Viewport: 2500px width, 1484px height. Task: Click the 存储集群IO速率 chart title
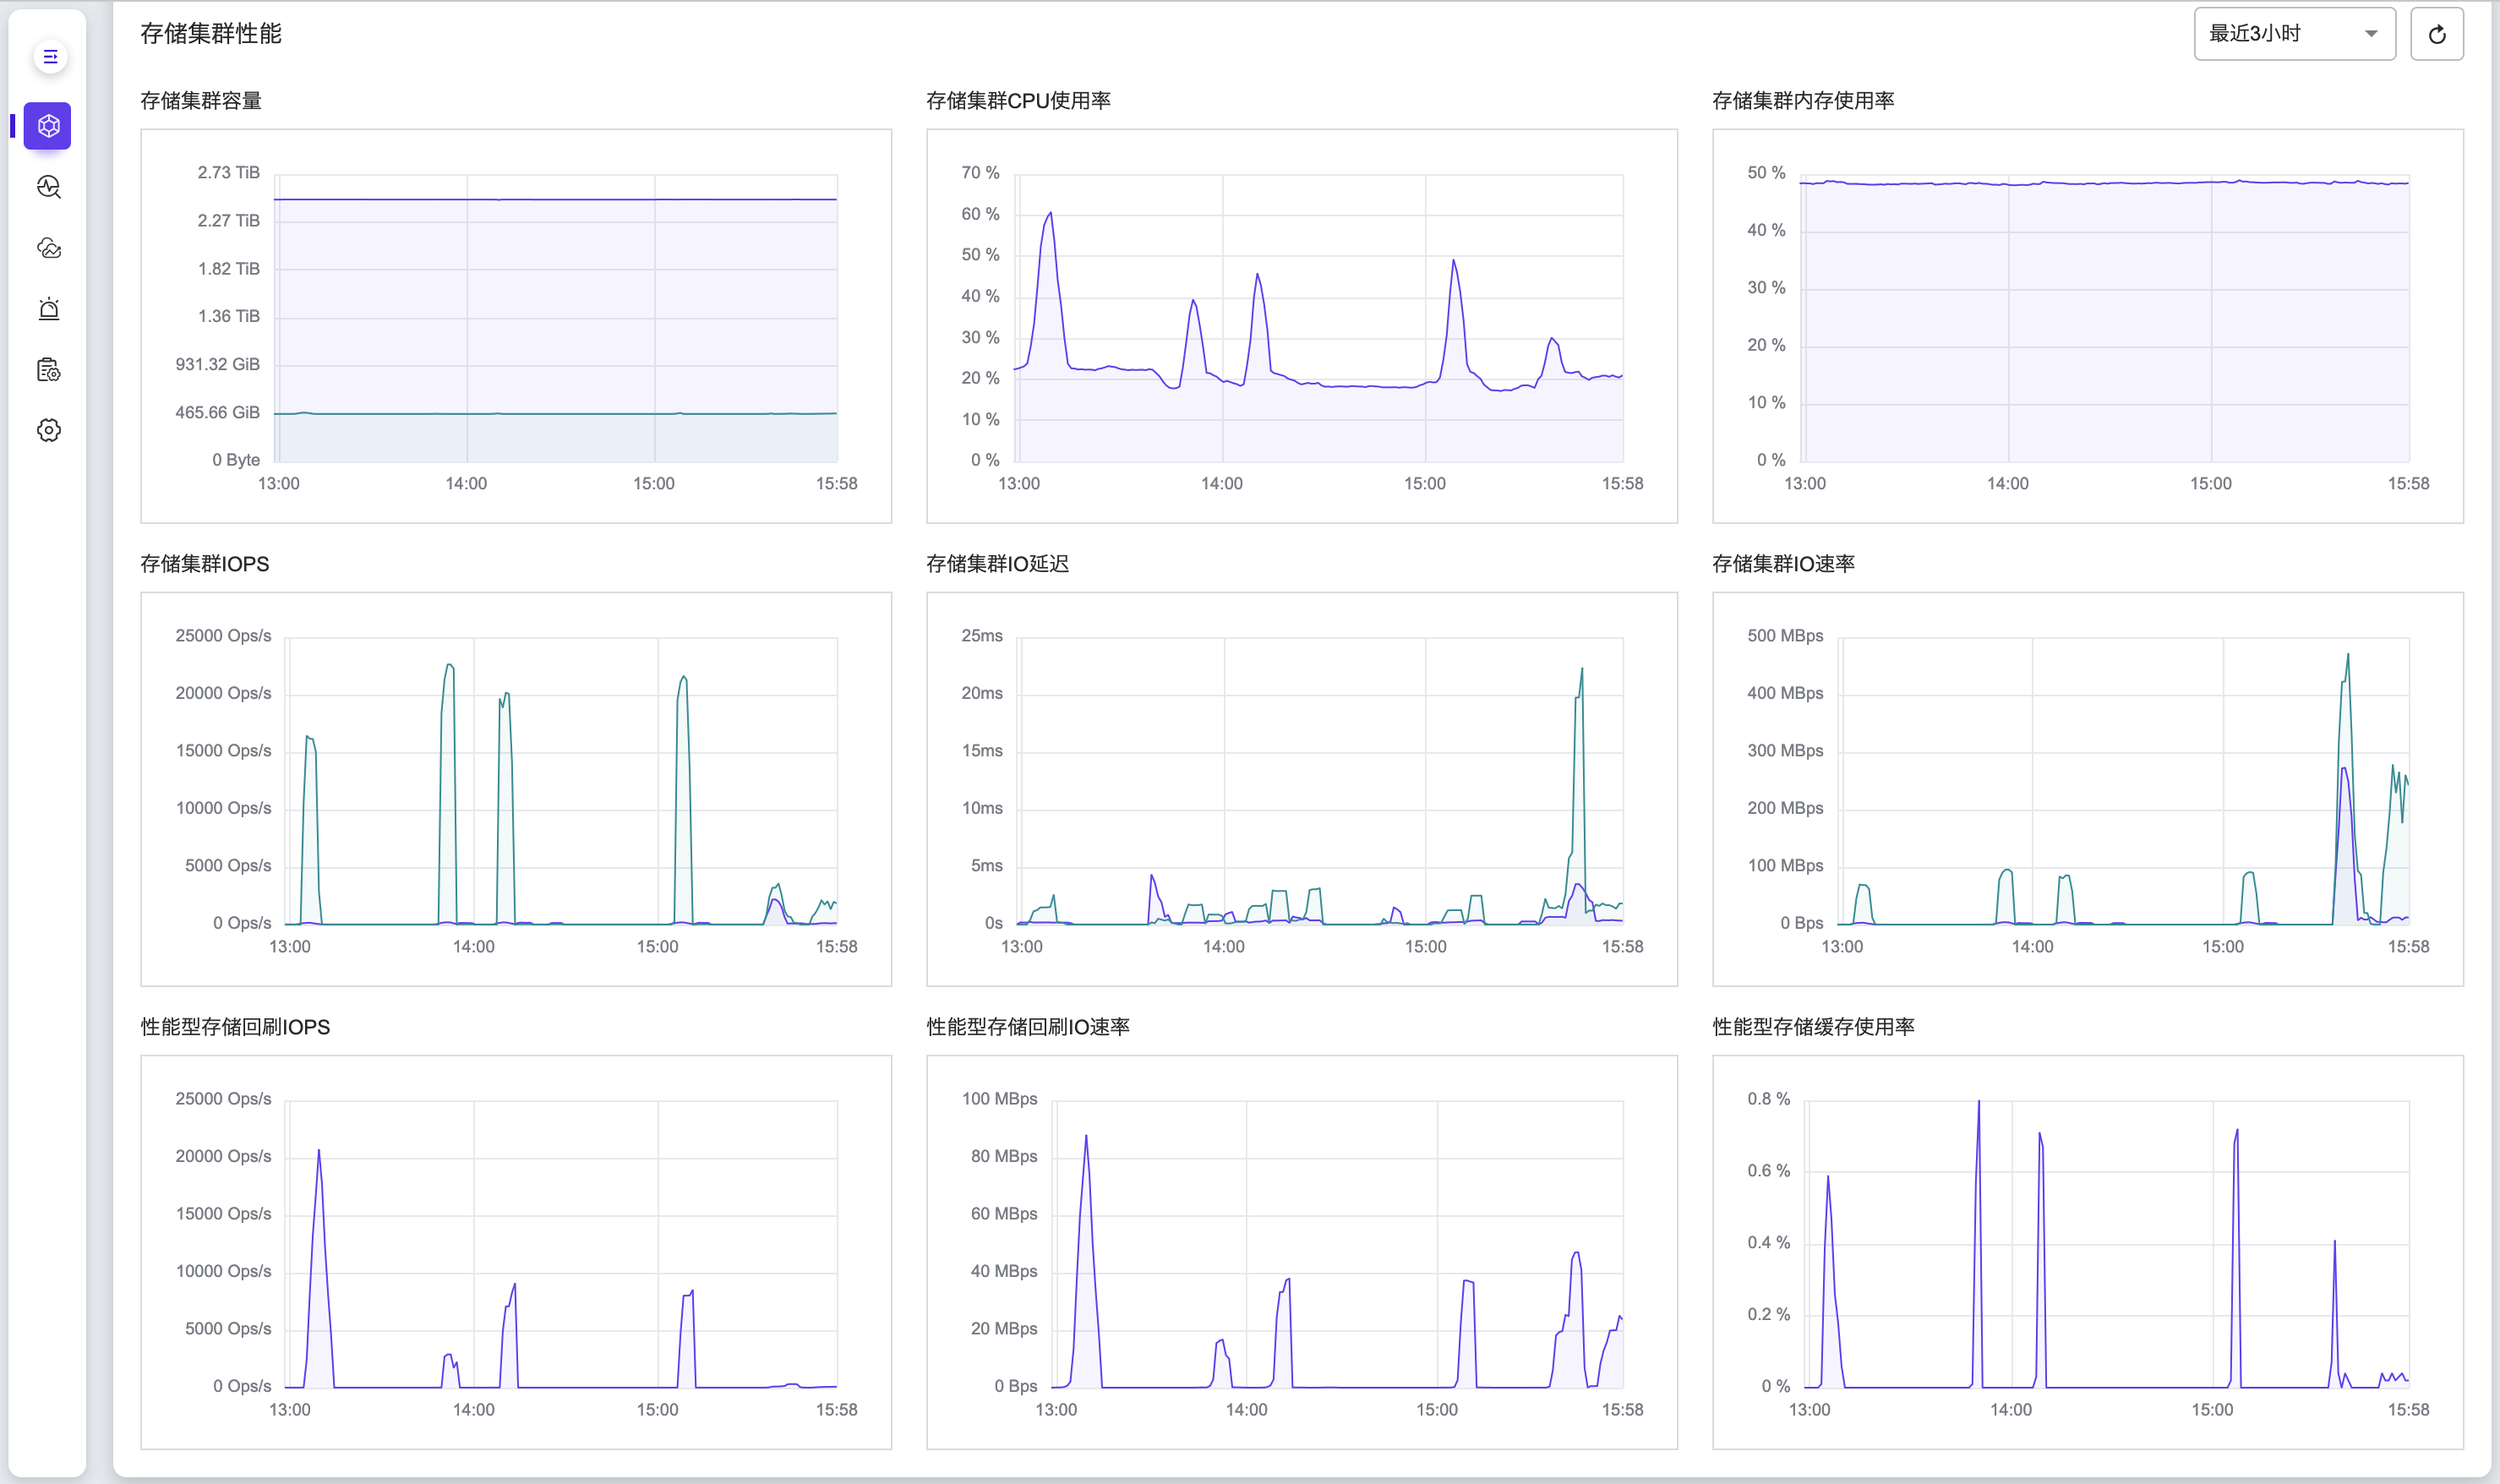coord(1783,564)
